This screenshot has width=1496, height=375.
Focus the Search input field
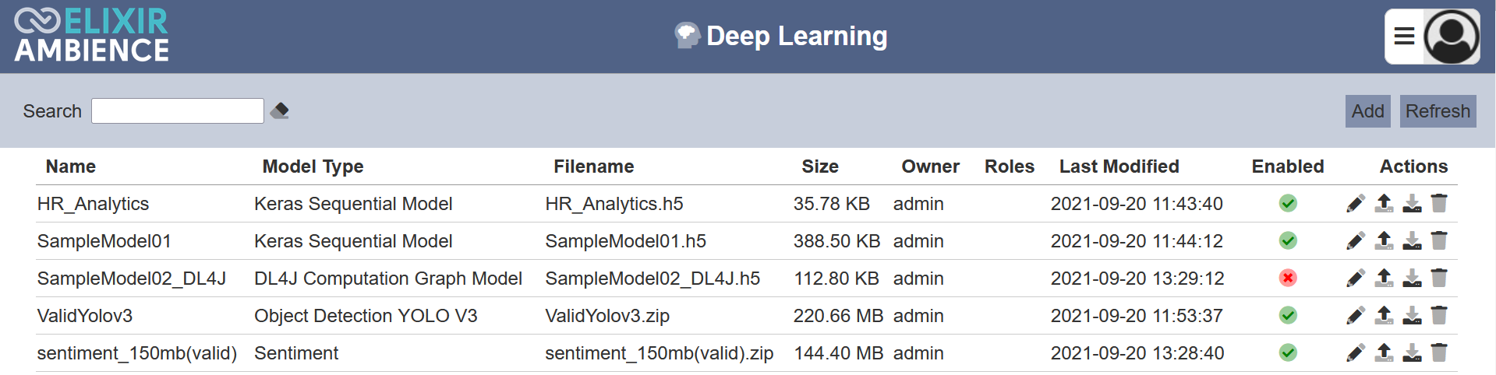coord(178,111)
